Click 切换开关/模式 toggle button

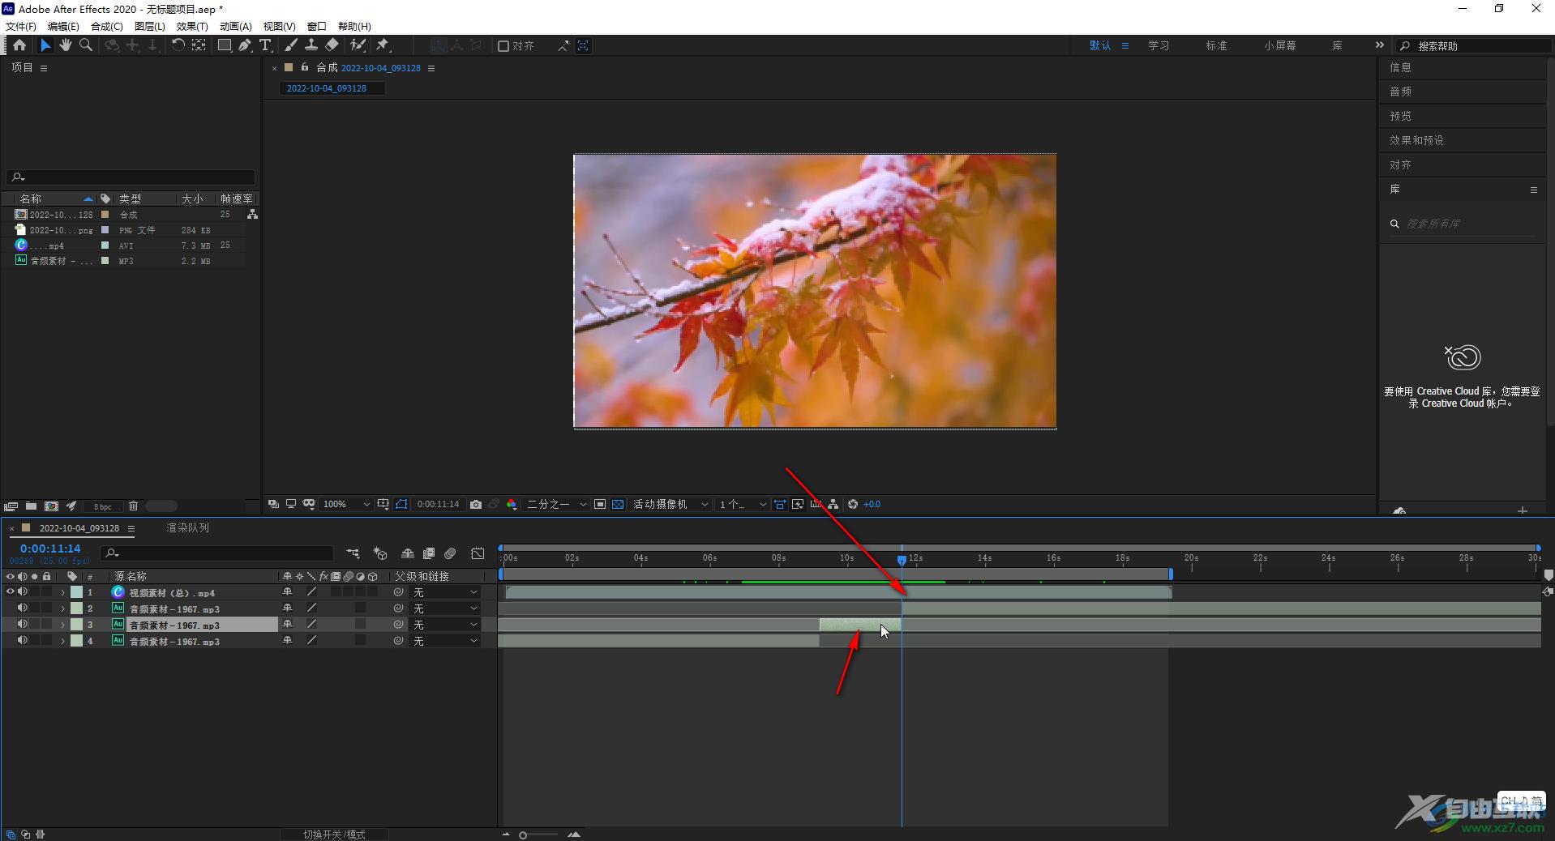point(334,835)
